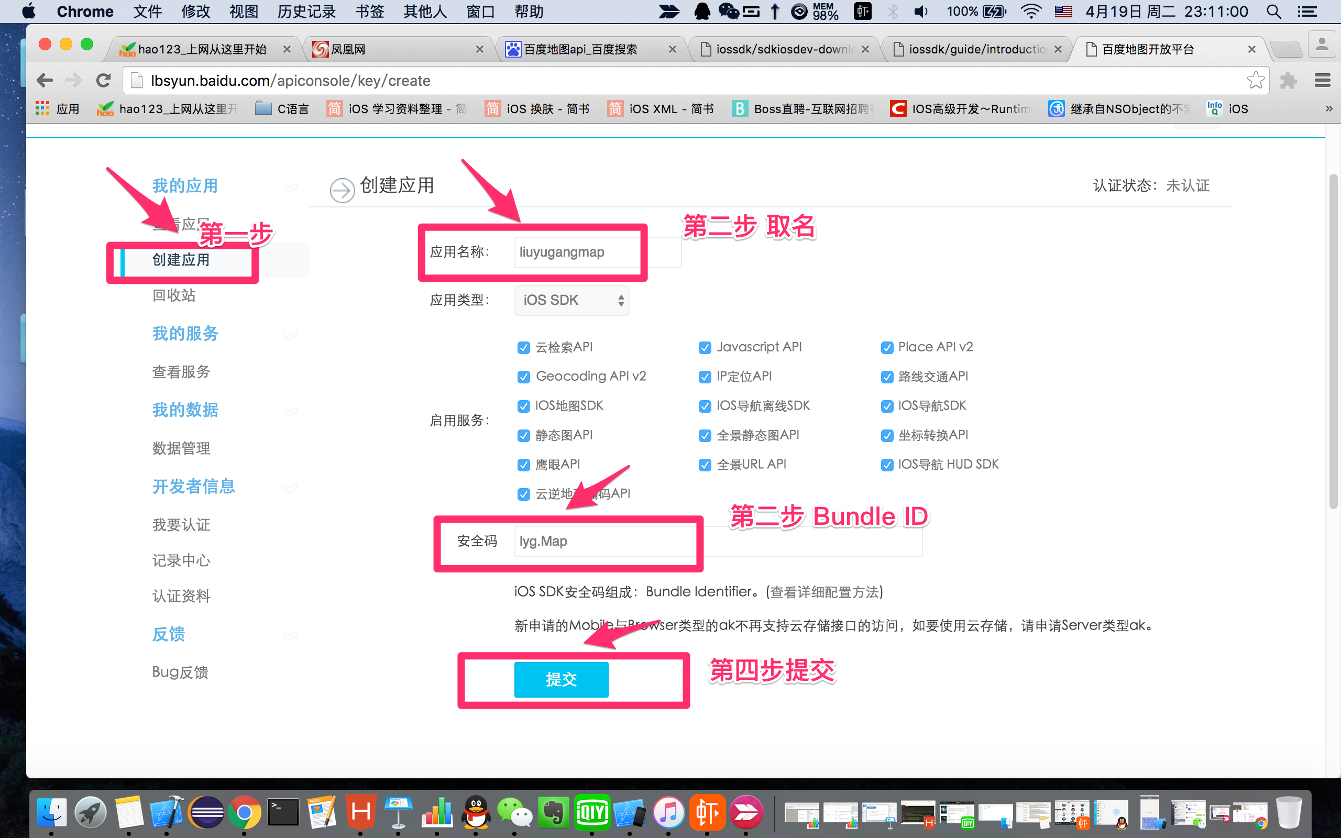Uncheck the 坐标转换API checkbox
Viewport: 1341px width, 838px height.
click(x=887, y=436)
